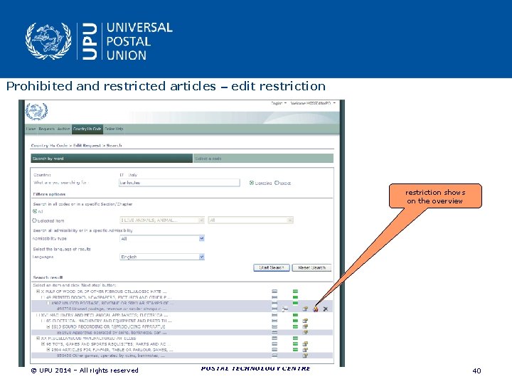Click green indicator on XX MISCELLANEOUS MANUFACTURED row

point(295,338)
